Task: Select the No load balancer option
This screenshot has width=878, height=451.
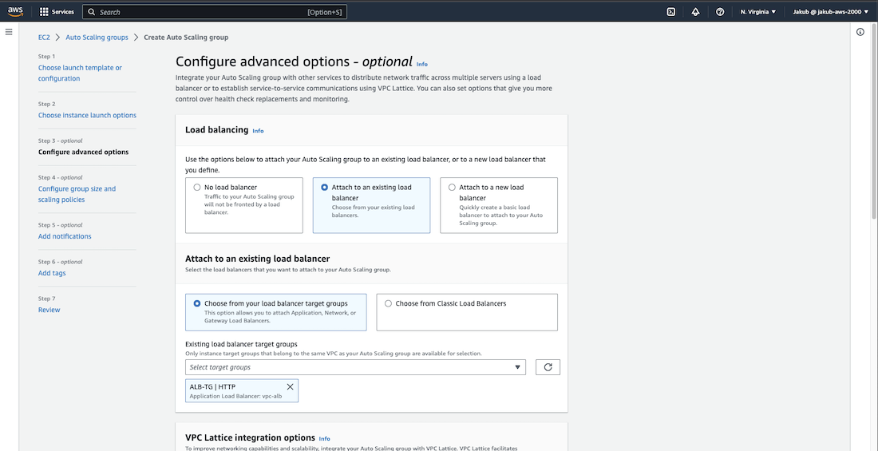Action: coord(197,188)
